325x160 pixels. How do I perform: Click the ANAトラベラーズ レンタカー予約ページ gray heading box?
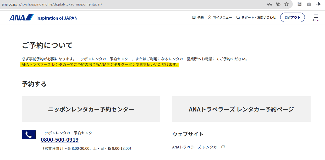(241, 109)
